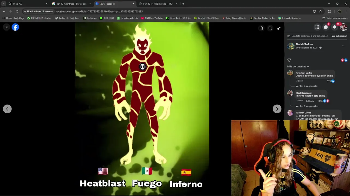View the 1116 reactions on Raúl's comment
The height and width of the screenshot is (196, 350).
323,101
